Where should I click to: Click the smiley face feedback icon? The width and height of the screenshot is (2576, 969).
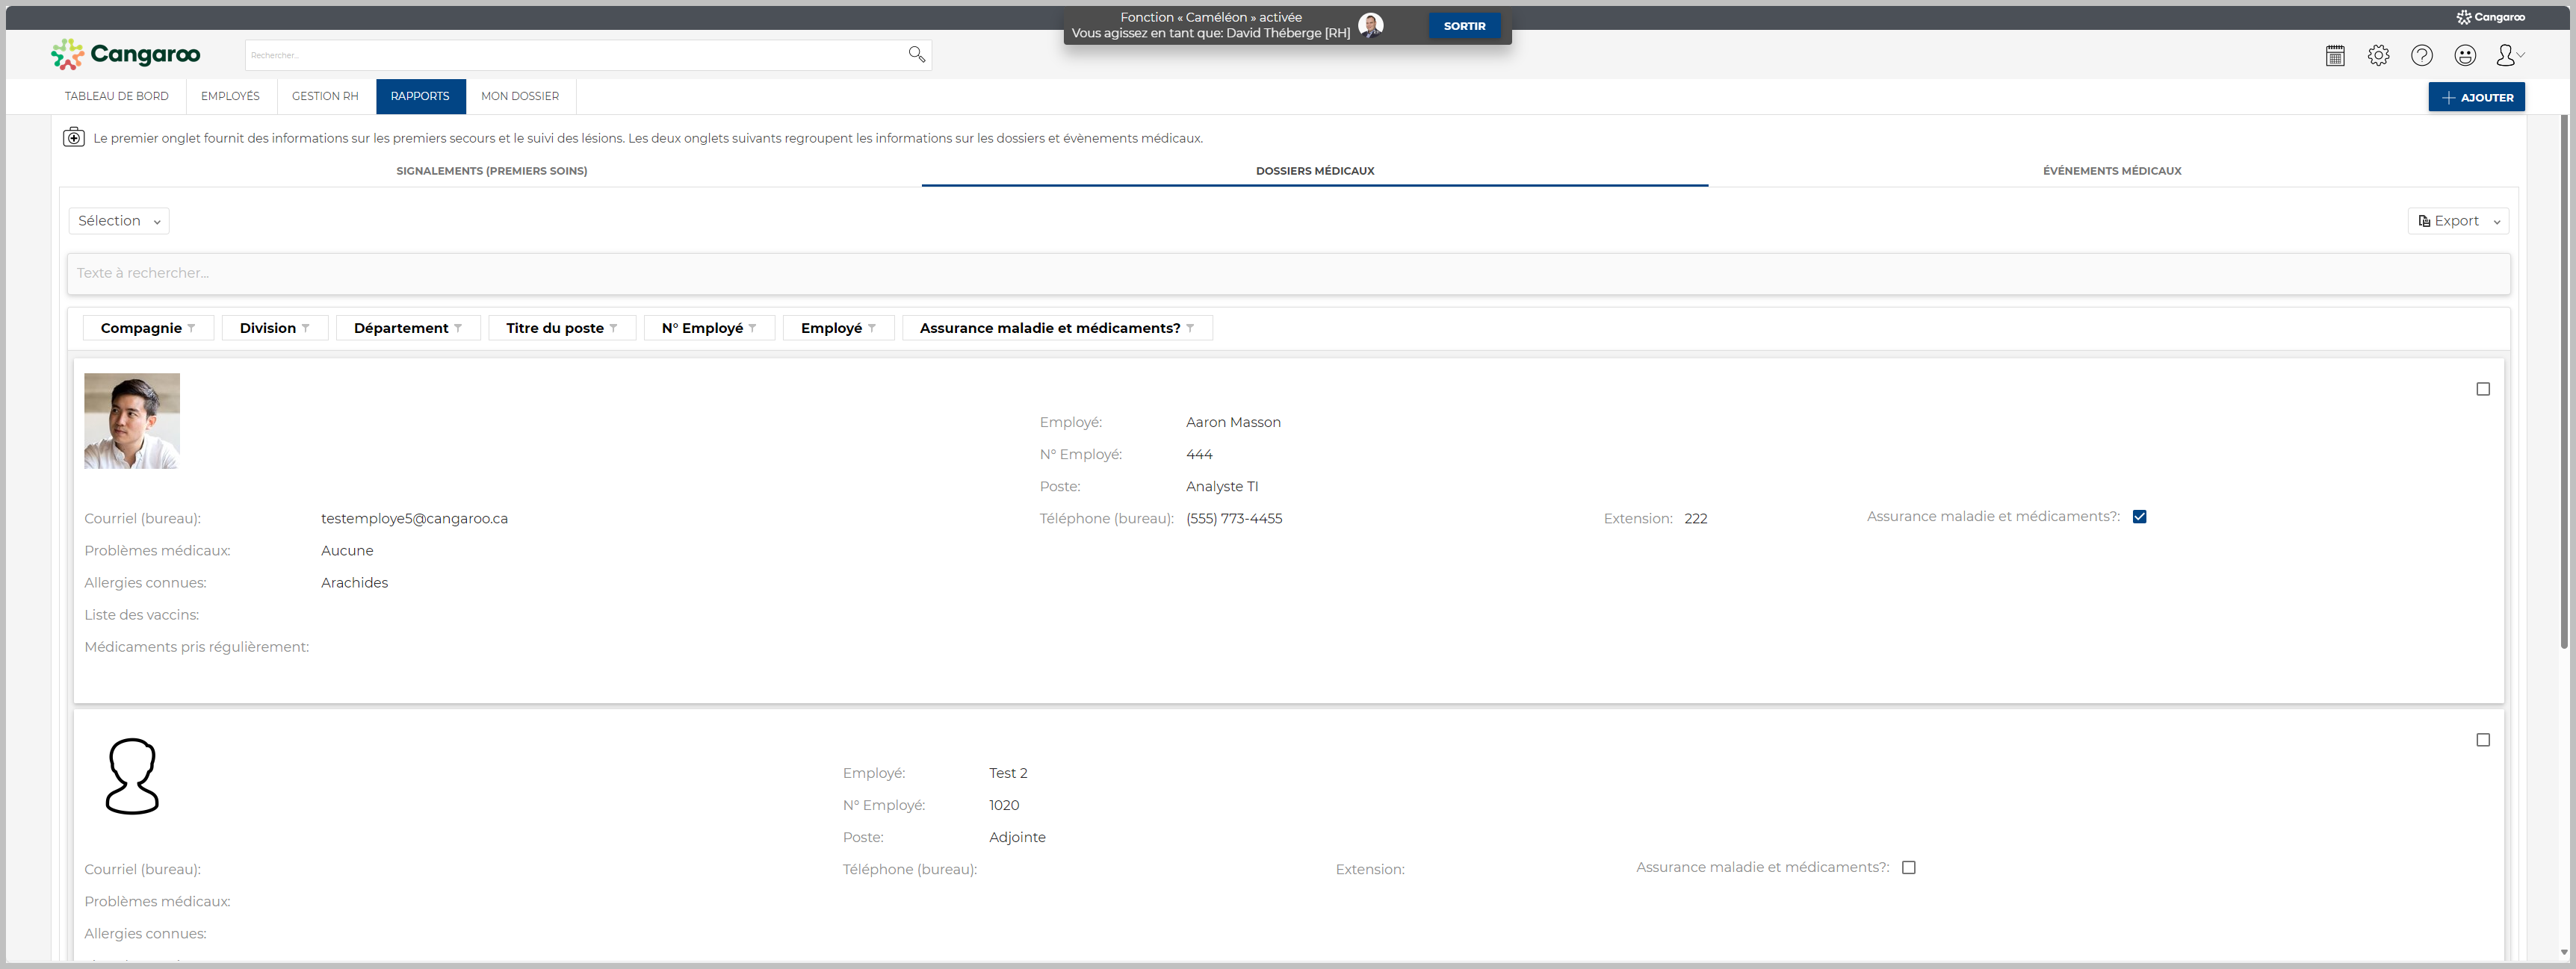pyautogui.click(x=2465, y=56)
